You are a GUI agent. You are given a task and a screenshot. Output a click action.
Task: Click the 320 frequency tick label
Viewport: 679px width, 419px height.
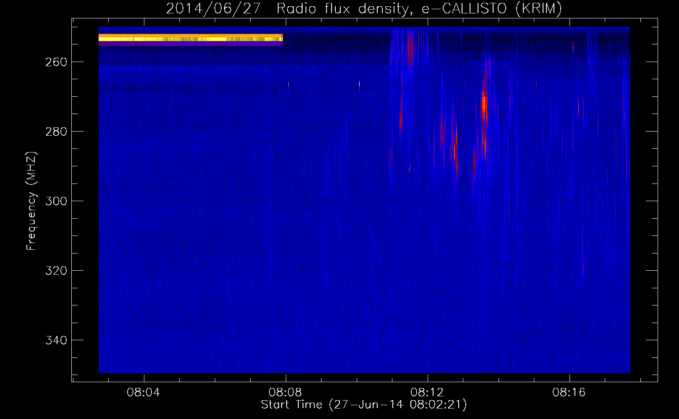coord(56,271)
